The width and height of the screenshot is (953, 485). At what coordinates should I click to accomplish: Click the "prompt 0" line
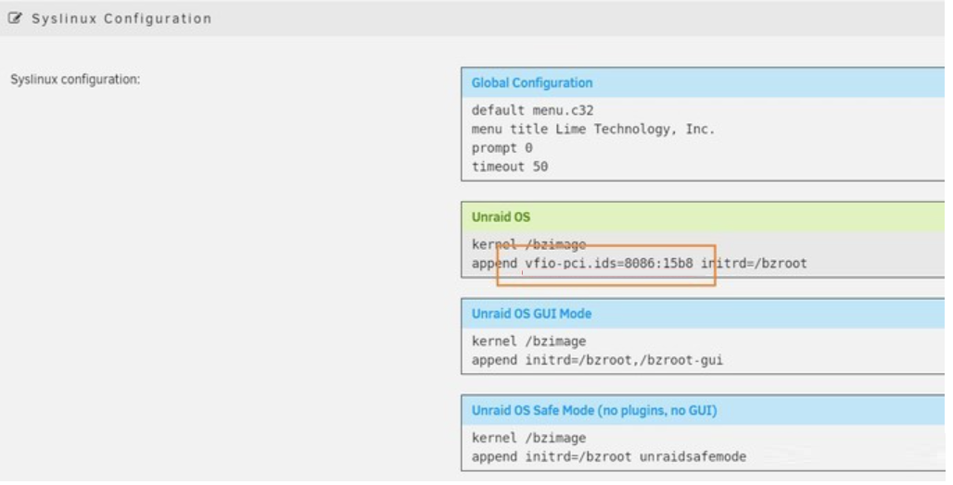502,148
